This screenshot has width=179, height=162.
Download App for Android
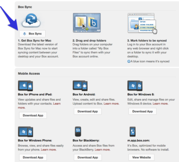(x=88, y=111)
